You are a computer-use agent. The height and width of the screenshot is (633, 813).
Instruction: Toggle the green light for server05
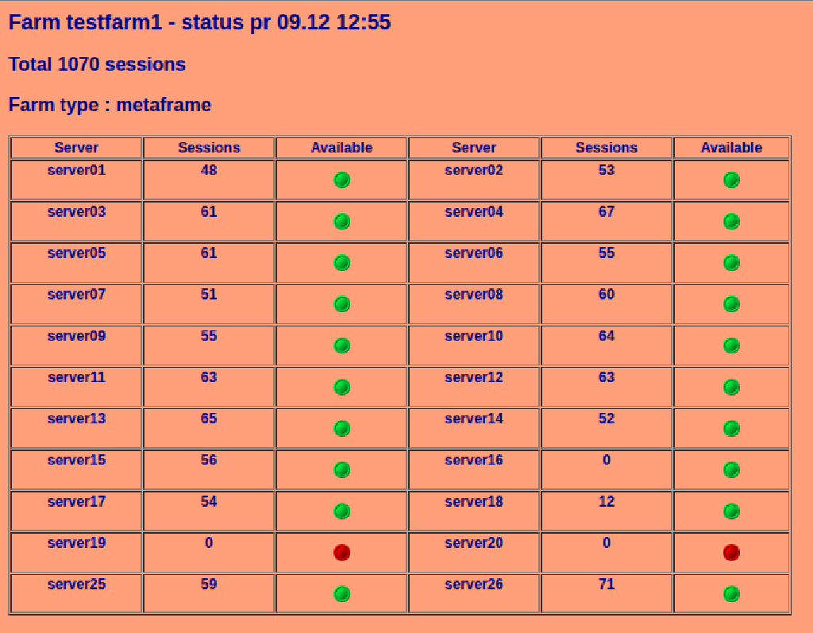pos(341,262)
